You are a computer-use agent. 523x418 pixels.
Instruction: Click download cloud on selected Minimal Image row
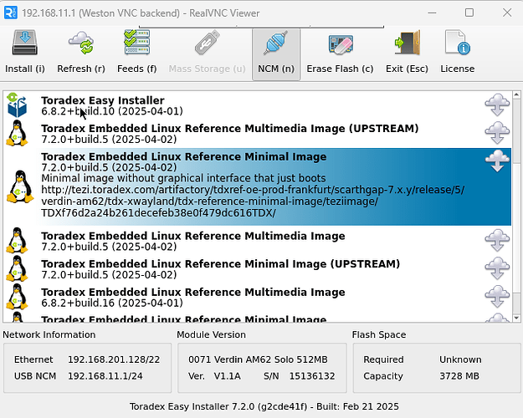coord(497,161)
